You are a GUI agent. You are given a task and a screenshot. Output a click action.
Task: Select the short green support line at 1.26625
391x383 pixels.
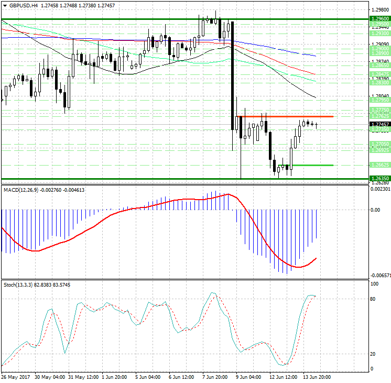click(x=306, y=165)
